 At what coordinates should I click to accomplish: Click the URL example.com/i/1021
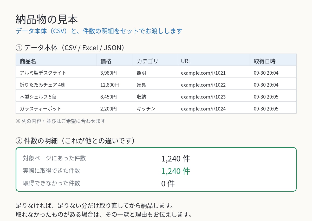coord(203,73)
